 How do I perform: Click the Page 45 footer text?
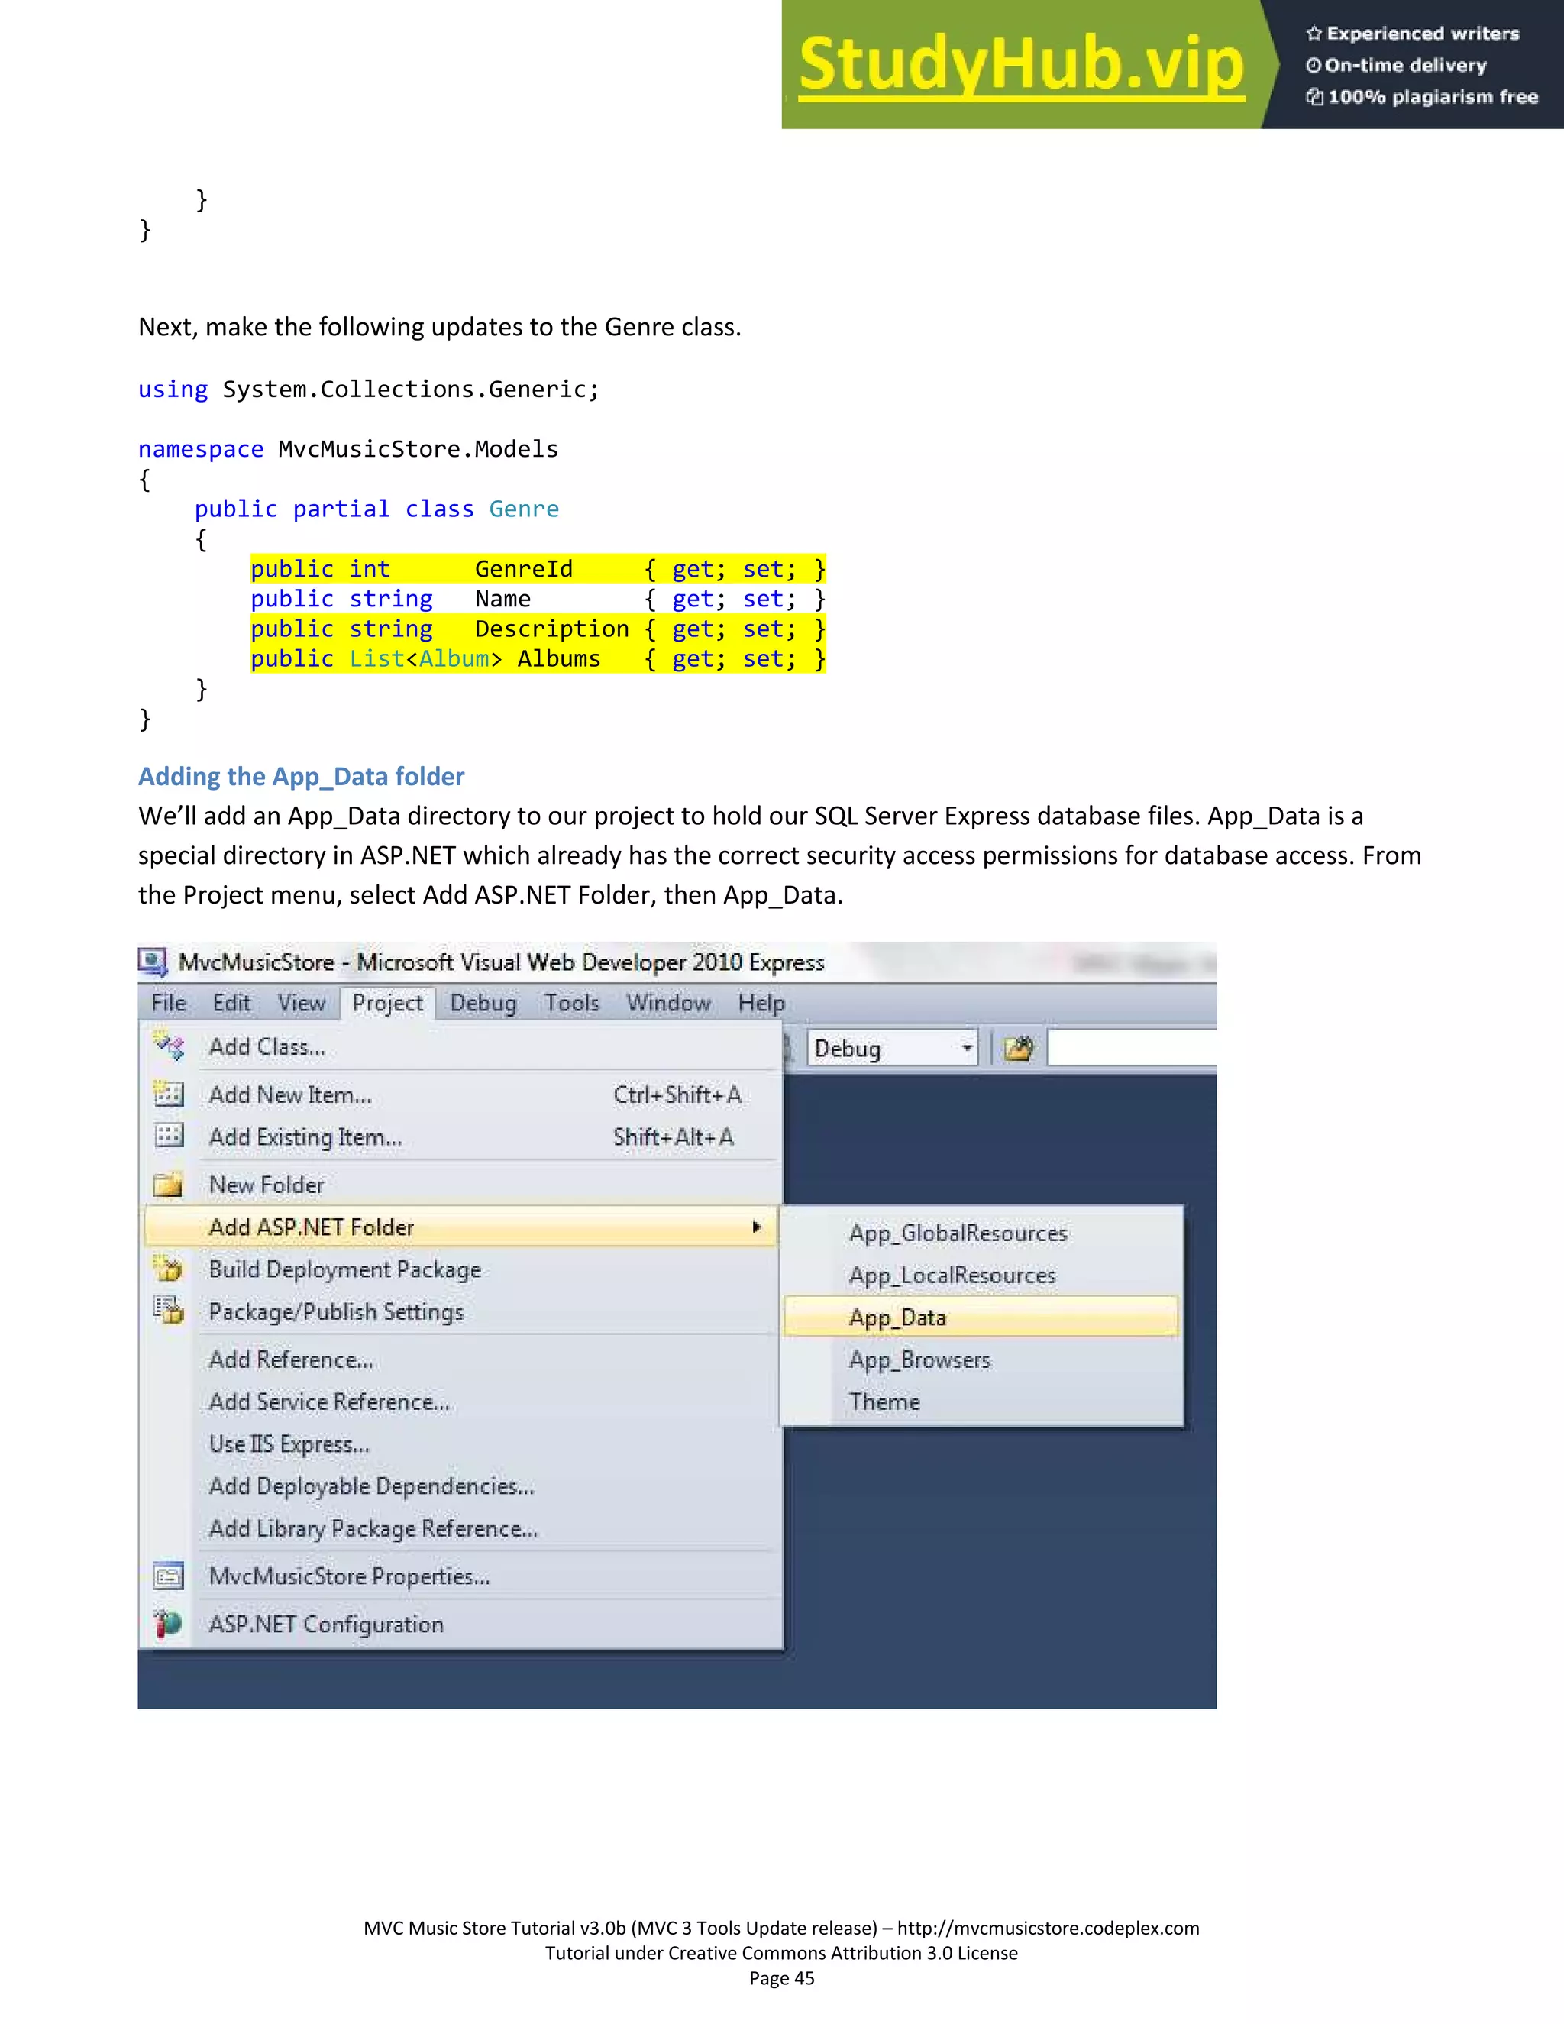[x=781, y=1977]
